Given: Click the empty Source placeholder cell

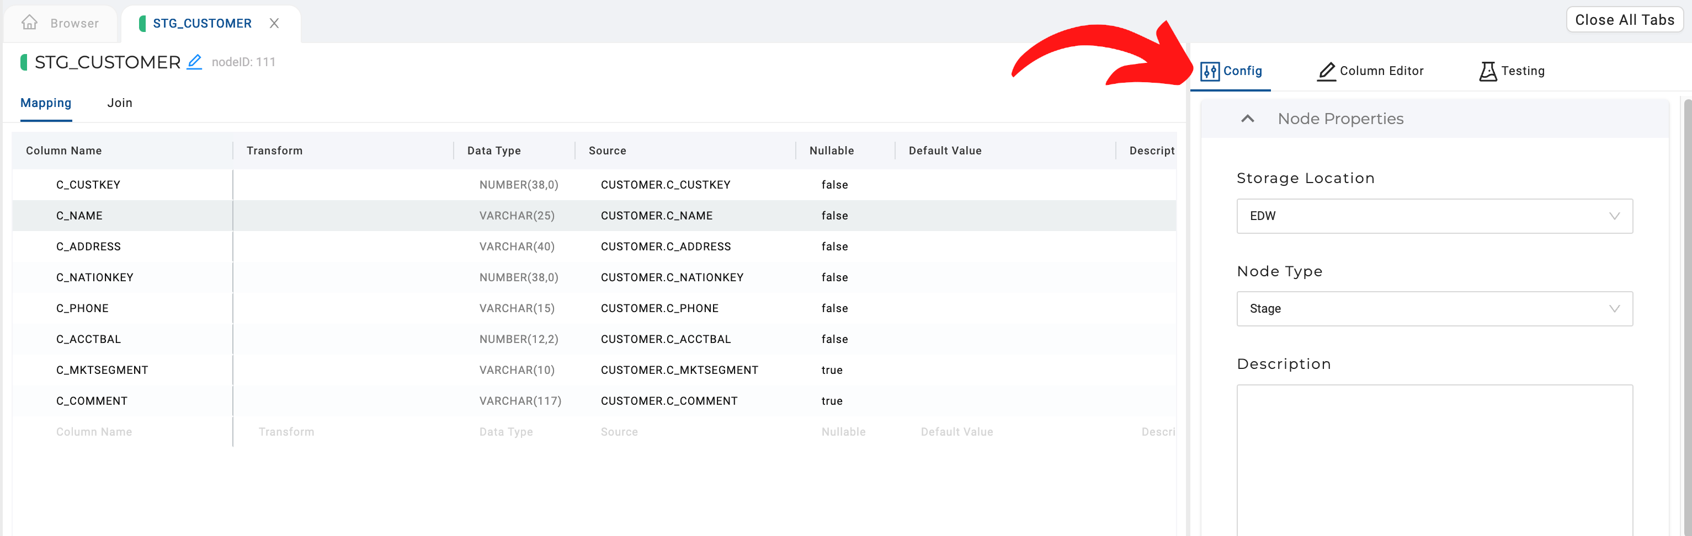Looking at the screenshot, I should (x=619, y=432).
